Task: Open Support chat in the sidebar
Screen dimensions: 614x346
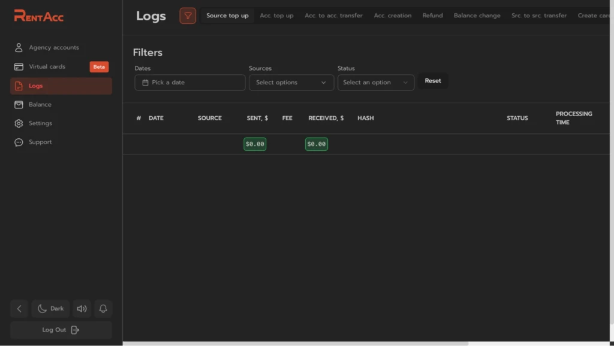Action: point(61,142)
